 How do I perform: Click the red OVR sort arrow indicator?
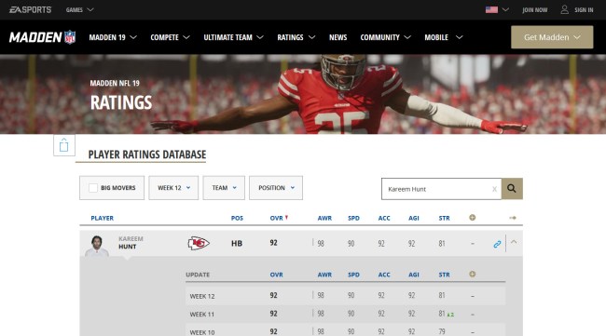pyautogui.click(x=287, y=218)
